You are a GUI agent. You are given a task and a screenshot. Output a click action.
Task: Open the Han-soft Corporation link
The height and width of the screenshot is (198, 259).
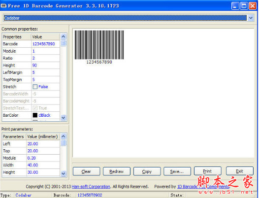tap(91, 187)
